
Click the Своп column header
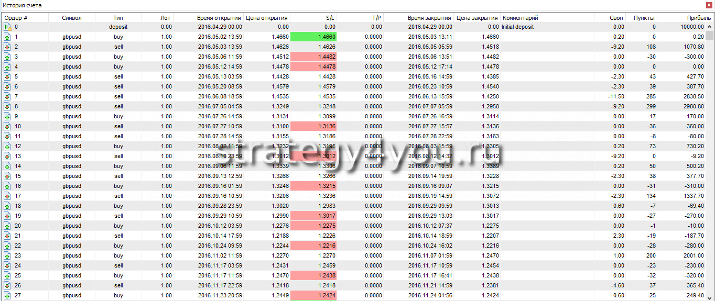click(x=616, y=18)
